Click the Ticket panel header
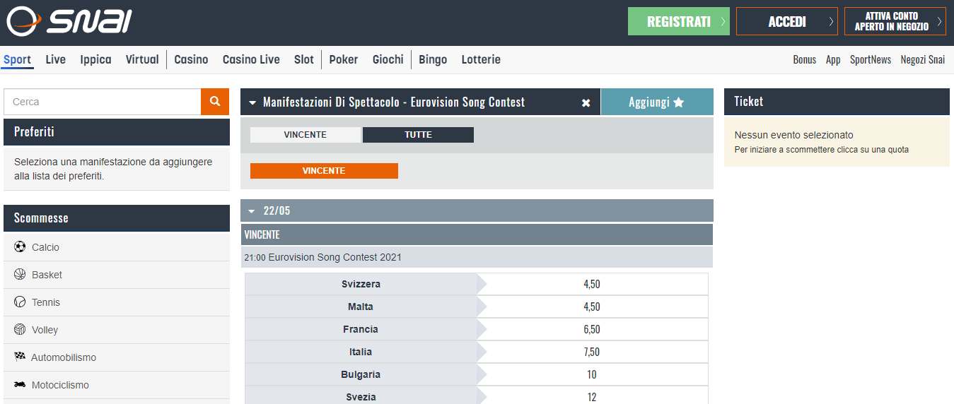Image resolution: width=954 pixels, height=404 pixels. coord(837,102)
